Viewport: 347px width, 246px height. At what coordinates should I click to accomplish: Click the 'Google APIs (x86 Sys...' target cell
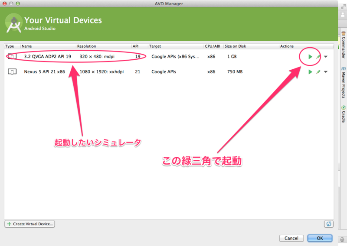175,56
